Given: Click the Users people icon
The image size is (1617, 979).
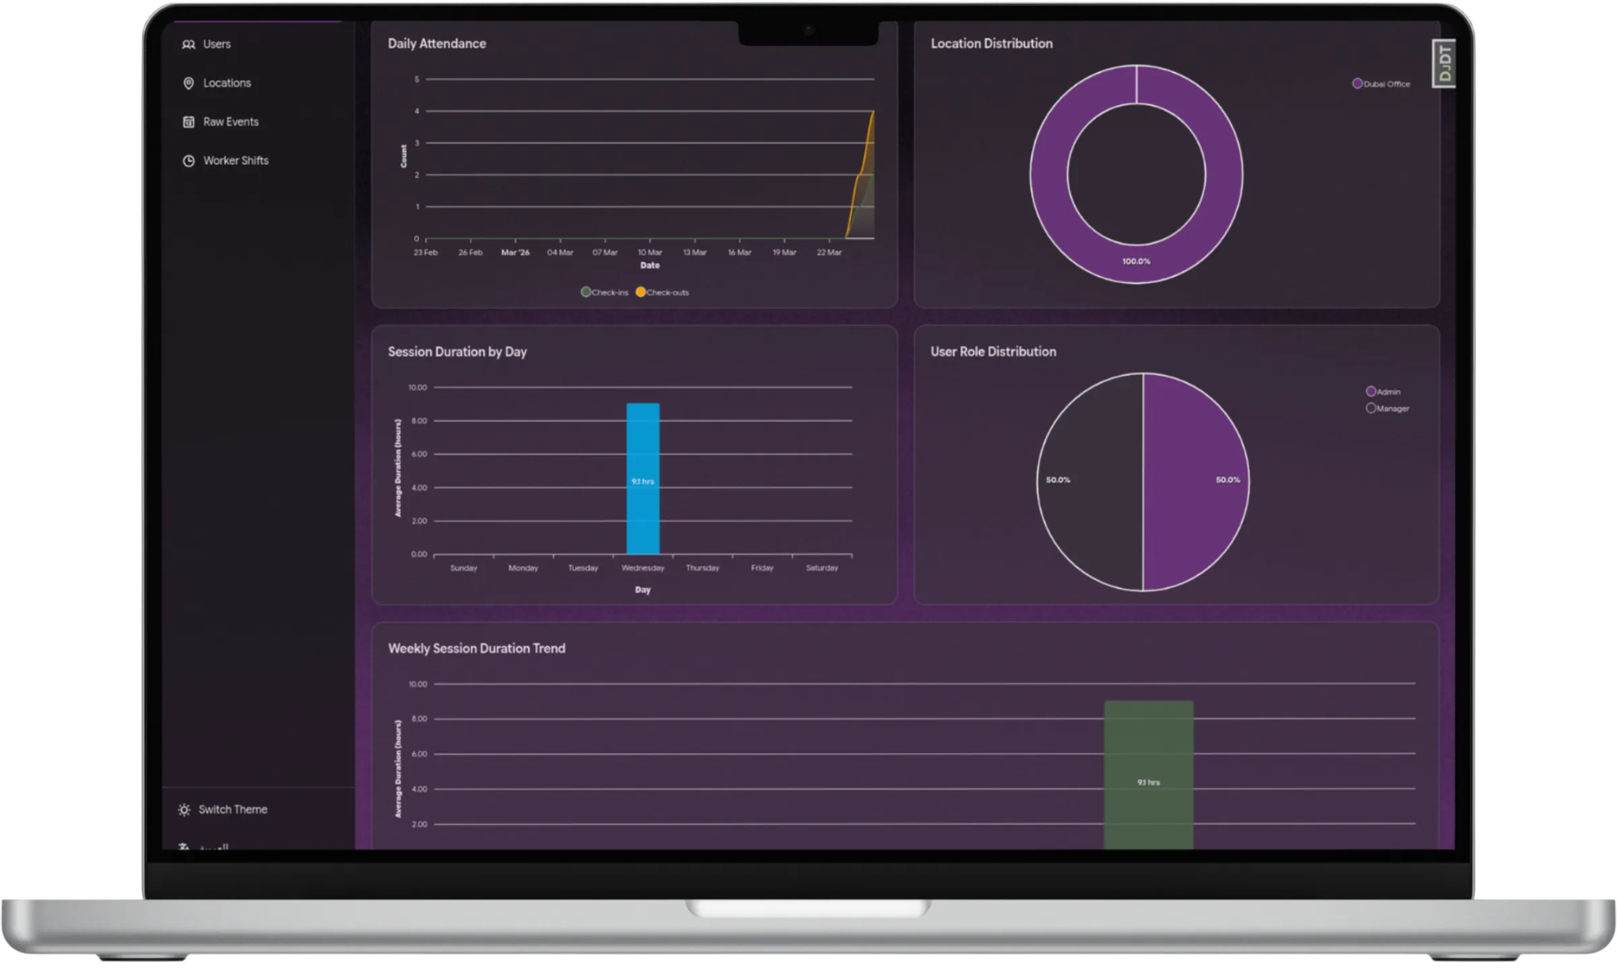Looking at the screenshot, I should coord(188,44).
